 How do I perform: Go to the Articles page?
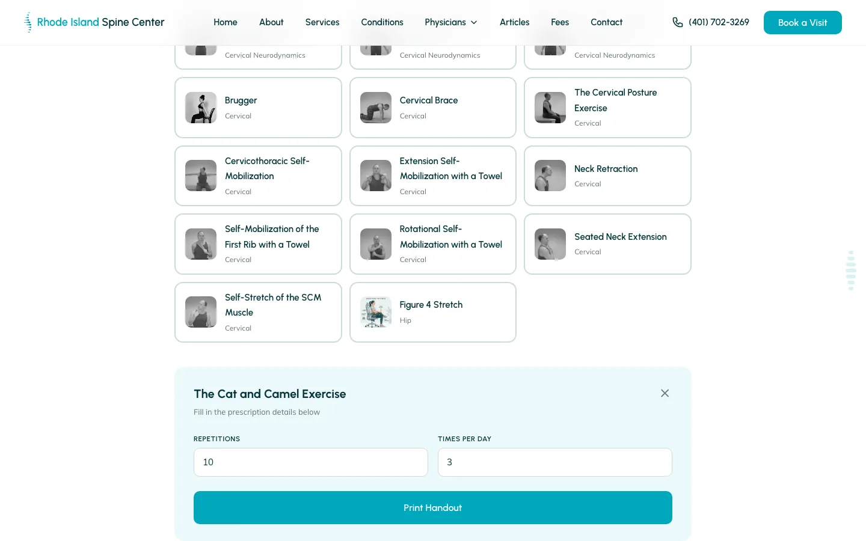click(x=515, y=22)
